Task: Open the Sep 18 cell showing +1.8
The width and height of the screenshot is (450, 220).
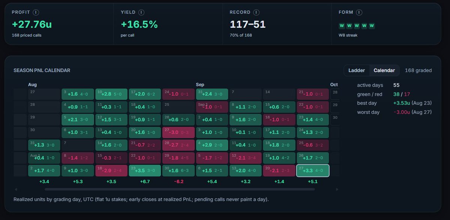Action: click(279, 145)
